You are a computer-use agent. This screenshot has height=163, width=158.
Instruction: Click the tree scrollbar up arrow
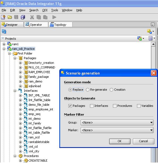point(153,44)
